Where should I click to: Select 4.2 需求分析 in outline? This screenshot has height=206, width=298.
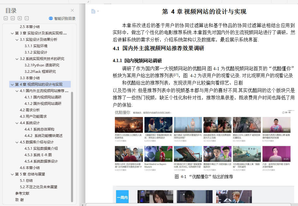(x=30, y=110)
